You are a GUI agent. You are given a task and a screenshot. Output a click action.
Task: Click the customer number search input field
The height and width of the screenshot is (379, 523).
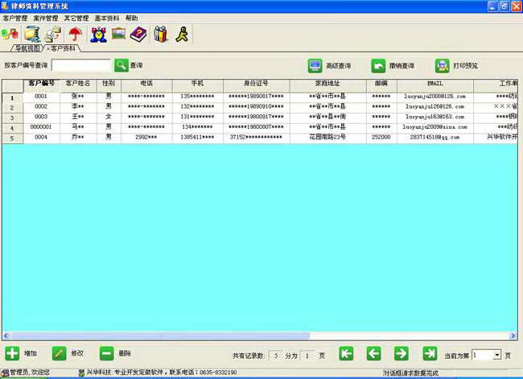coord(81,65)
